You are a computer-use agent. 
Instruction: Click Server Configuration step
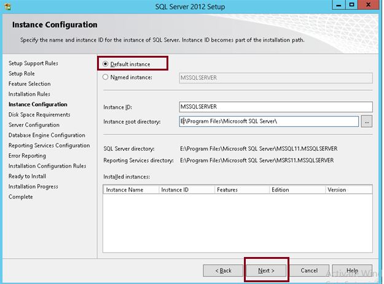pyautogui.click(x=34, y=125)
